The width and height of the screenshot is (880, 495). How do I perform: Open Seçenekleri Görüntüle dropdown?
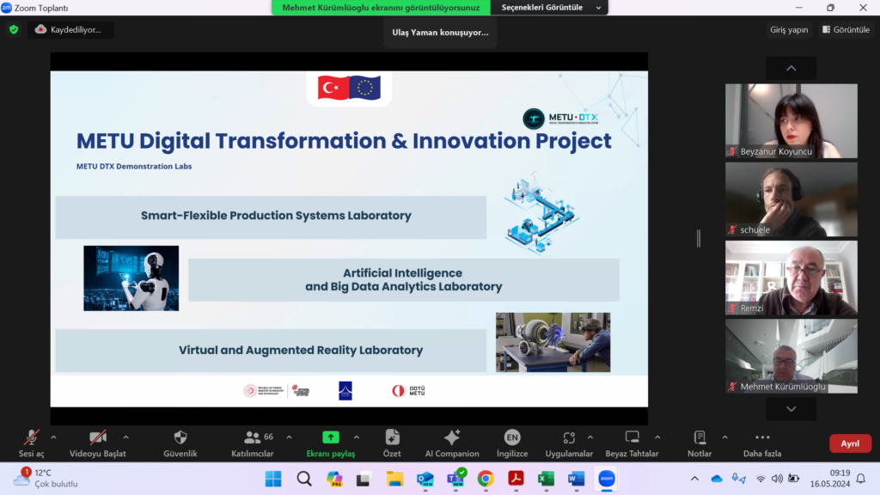point(549,7)
